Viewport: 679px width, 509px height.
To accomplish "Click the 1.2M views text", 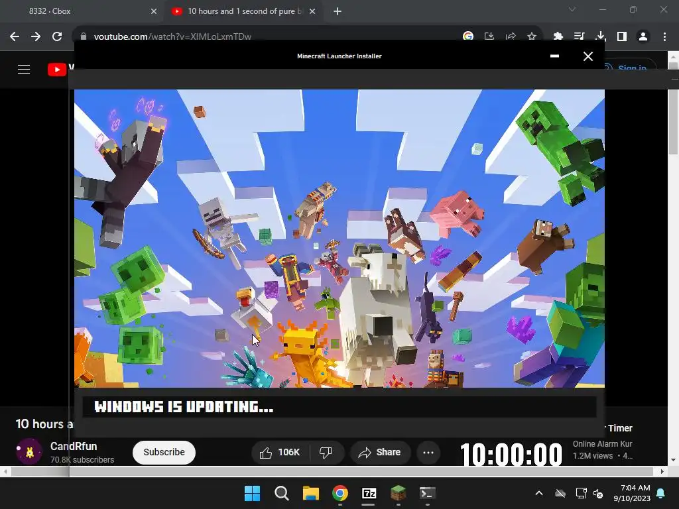I will [x=592, y=456].
